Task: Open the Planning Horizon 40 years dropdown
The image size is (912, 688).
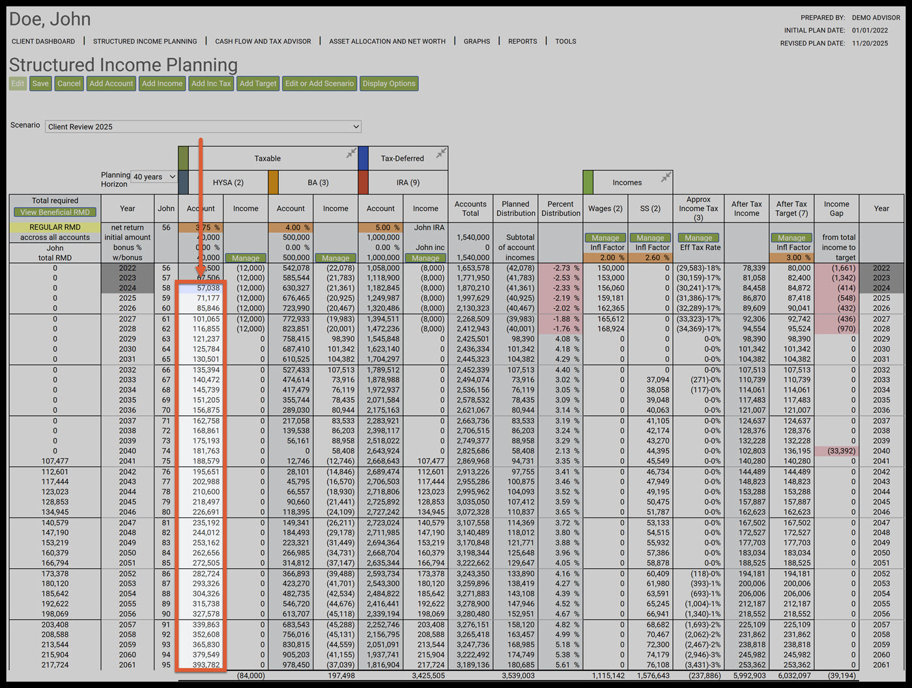Action: 154,177
